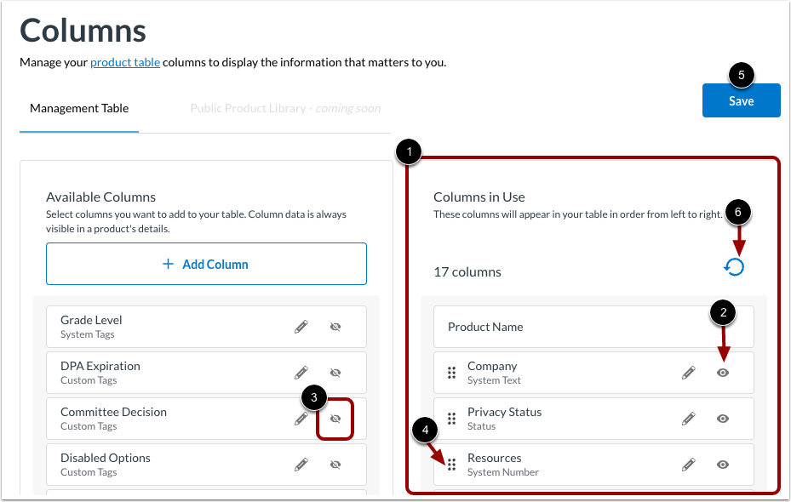The image size is (791, 502).
Task: Edit the Grade Level column with pencil icon
Action: (301, 327)
